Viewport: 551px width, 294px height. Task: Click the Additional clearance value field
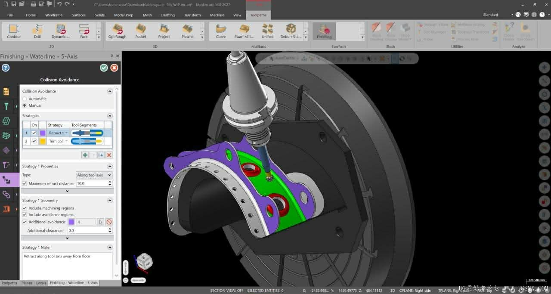(x=87, y=230)
